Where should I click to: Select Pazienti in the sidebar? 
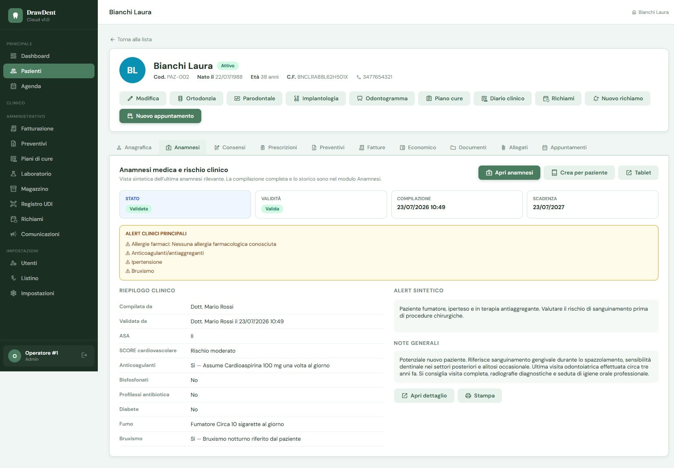pos(49,71)
